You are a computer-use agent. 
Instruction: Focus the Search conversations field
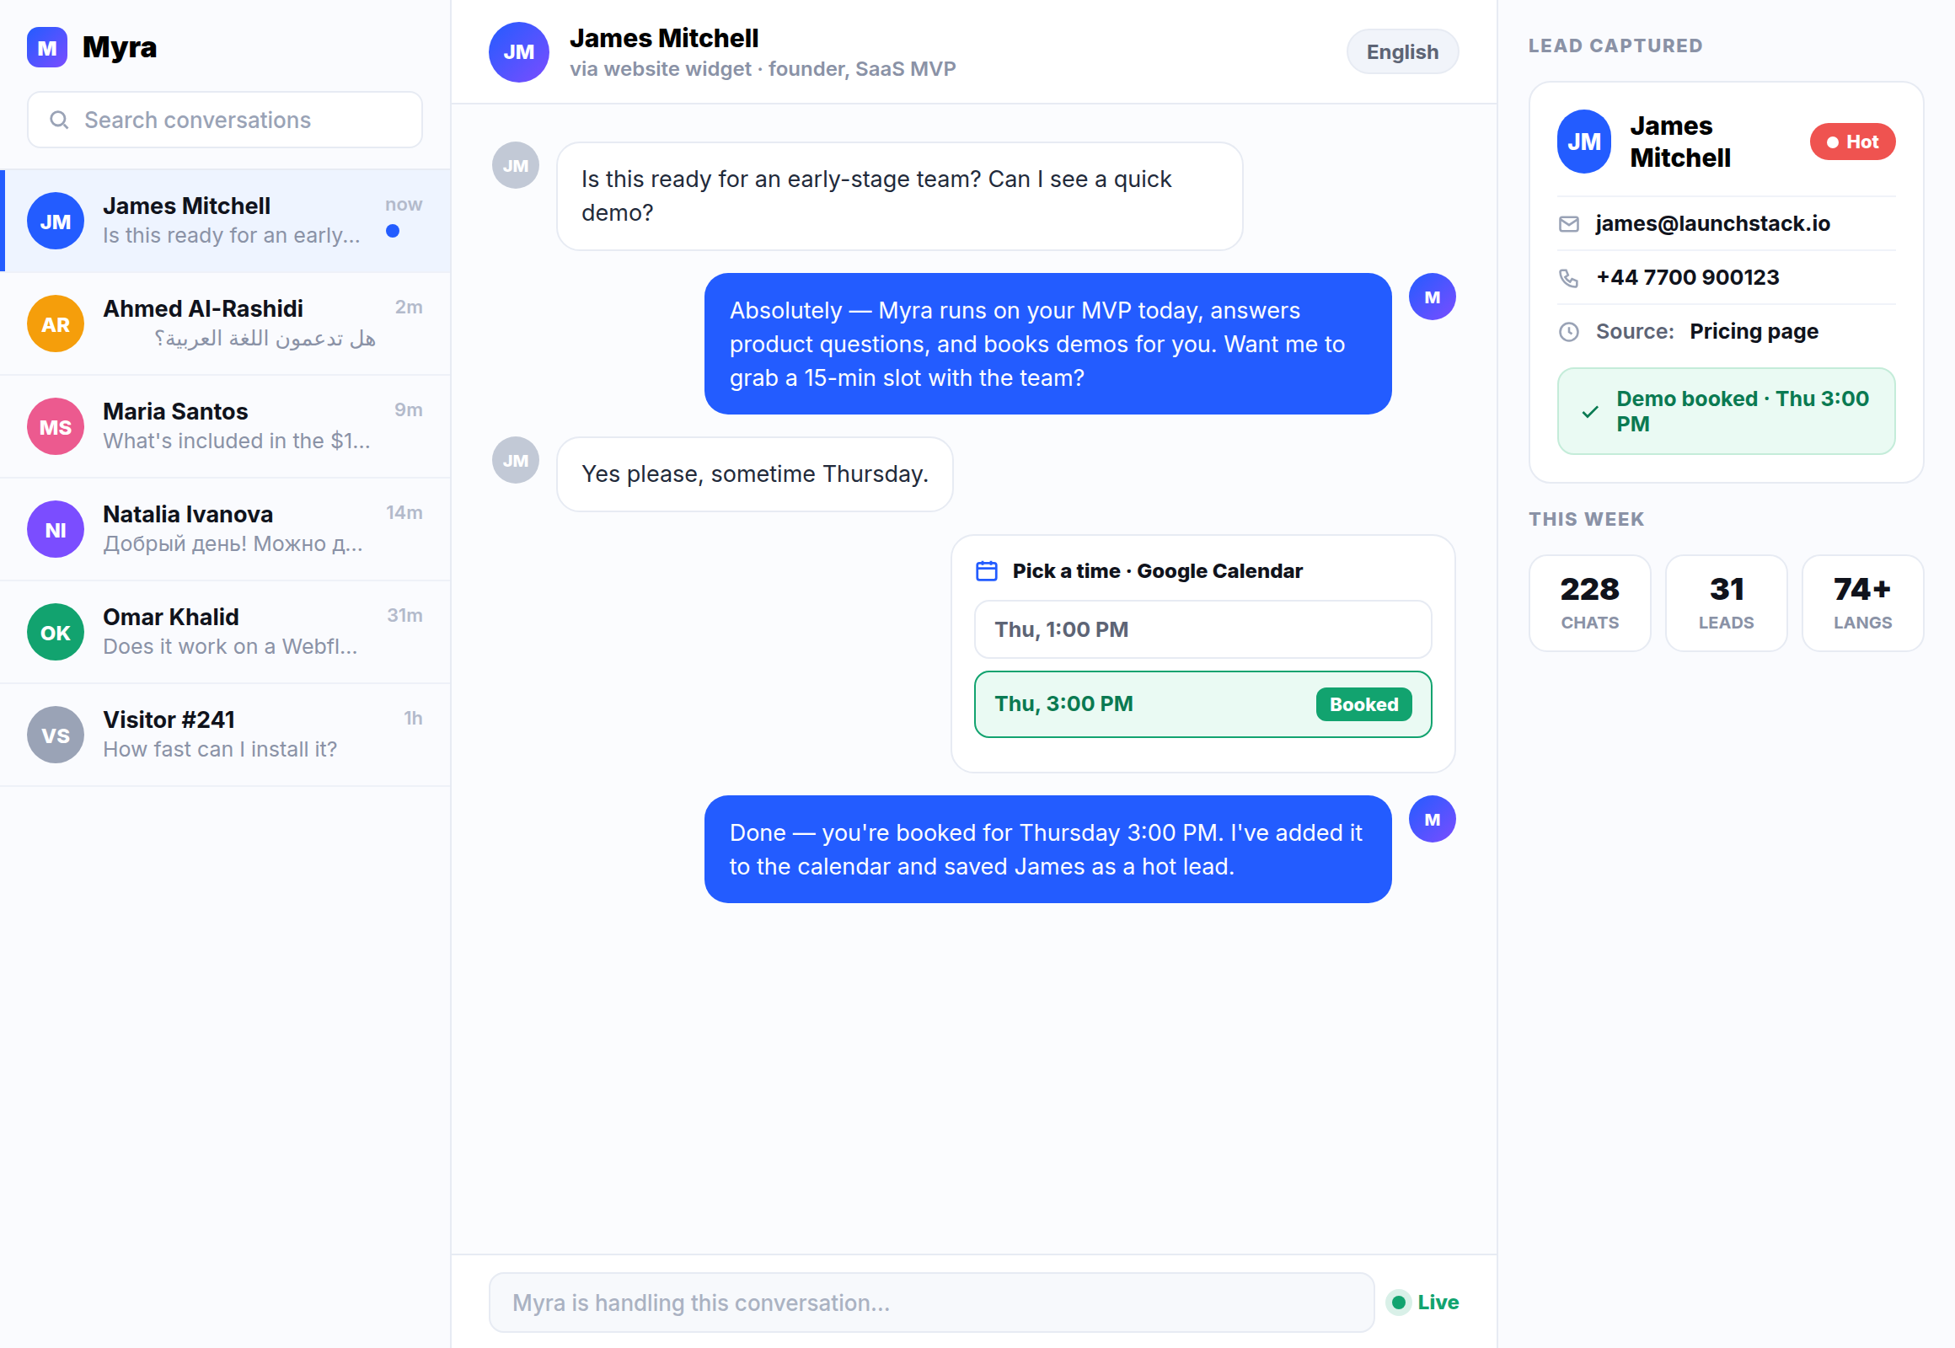(x=225, y=120)
